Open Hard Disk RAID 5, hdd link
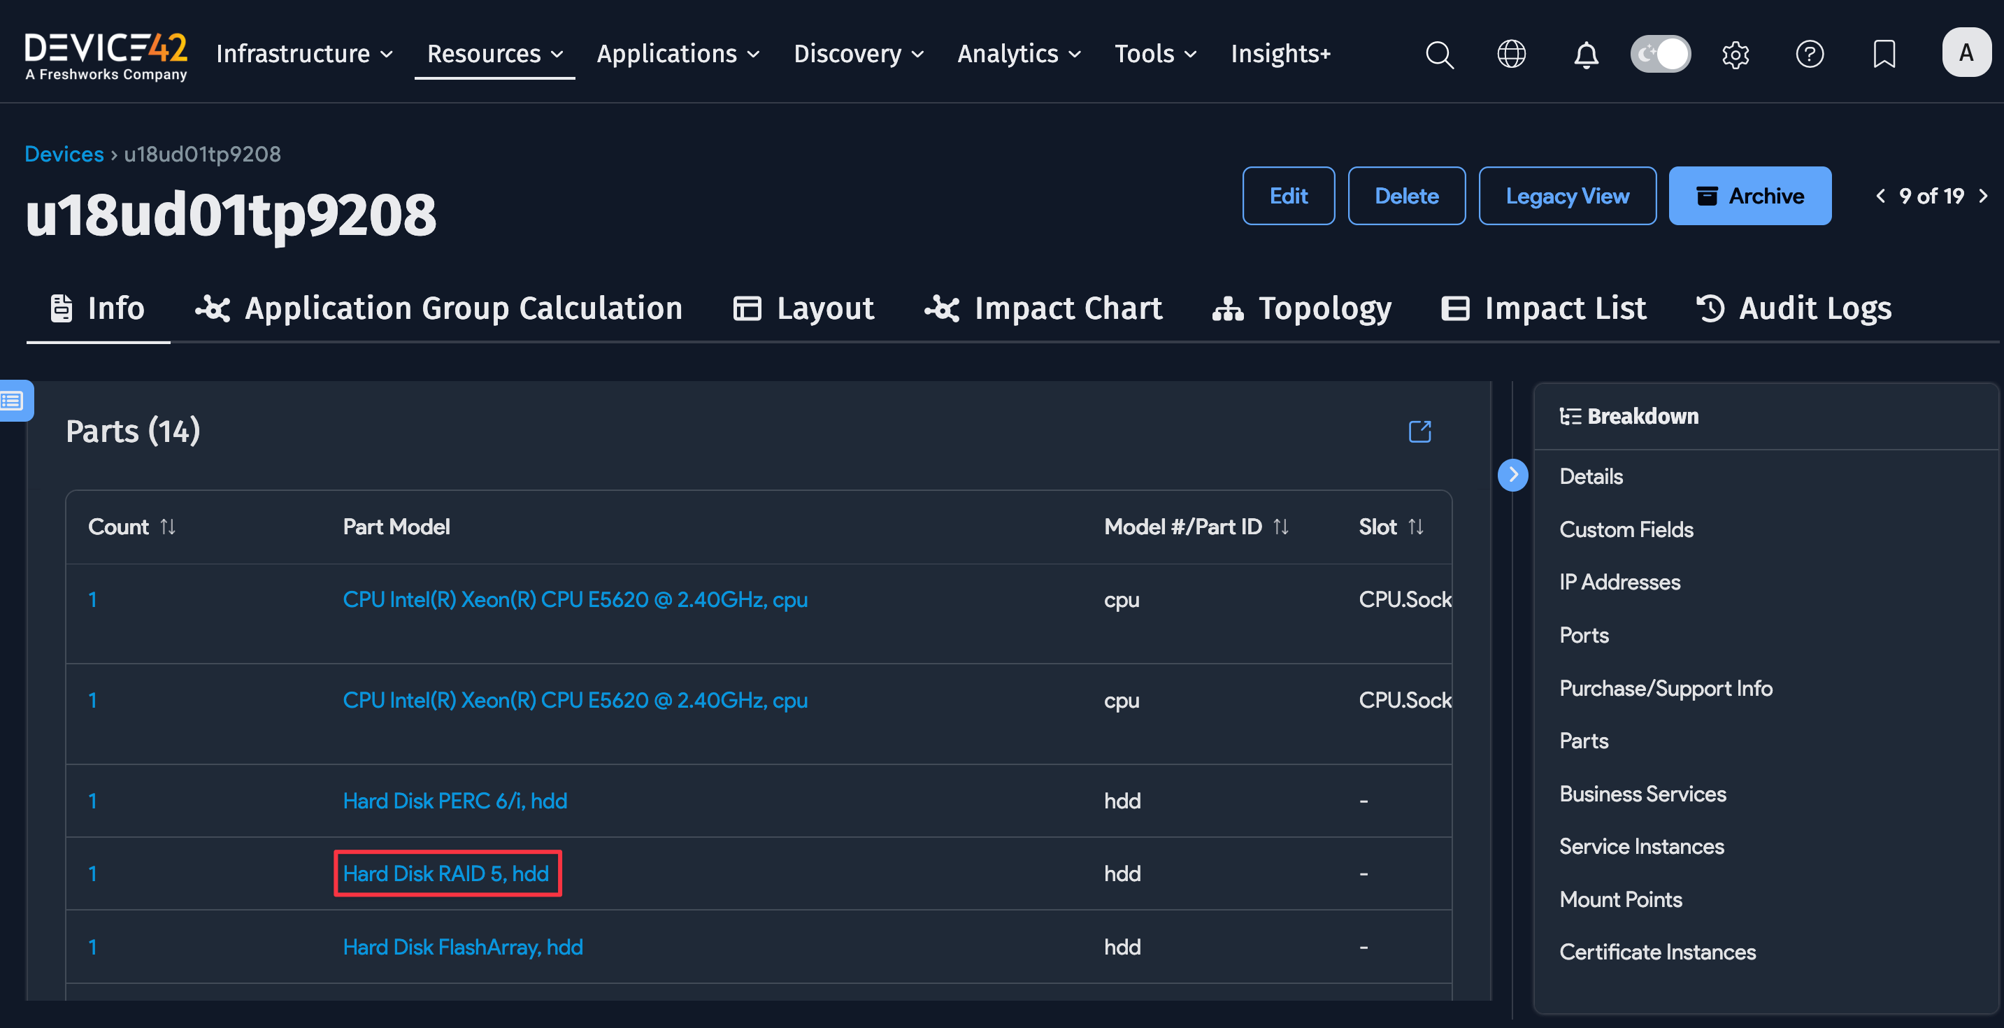Screen dimensions: 2004x1028 tap(446, 873)
